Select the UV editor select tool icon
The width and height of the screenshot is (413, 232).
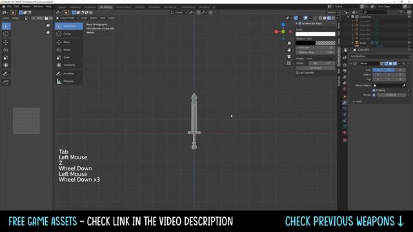pyautogui.click(x=6, y=26)
